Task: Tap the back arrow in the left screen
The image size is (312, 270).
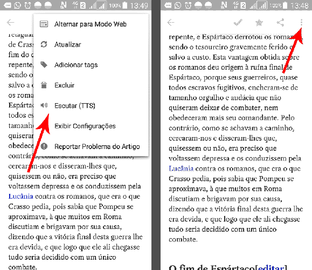Action: pos(10,22)
